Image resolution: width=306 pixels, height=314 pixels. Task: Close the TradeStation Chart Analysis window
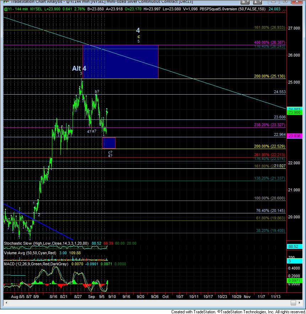point(297,2)
